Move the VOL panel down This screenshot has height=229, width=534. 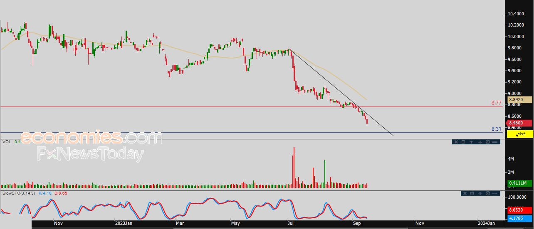[480, 142]
